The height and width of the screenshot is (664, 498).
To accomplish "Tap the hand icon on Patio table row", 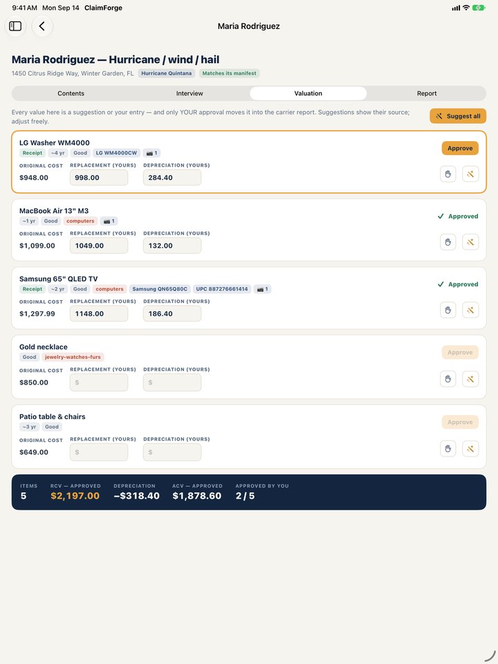I will coord(448,449).
